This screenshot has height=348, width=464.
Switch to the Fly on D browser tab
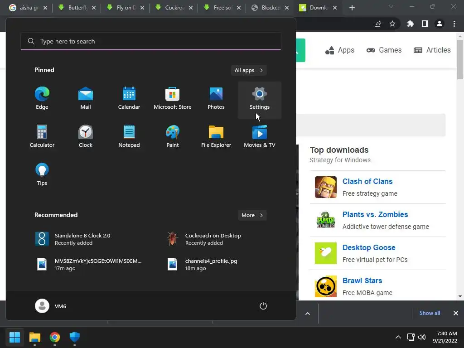click(x=126, y=8)
